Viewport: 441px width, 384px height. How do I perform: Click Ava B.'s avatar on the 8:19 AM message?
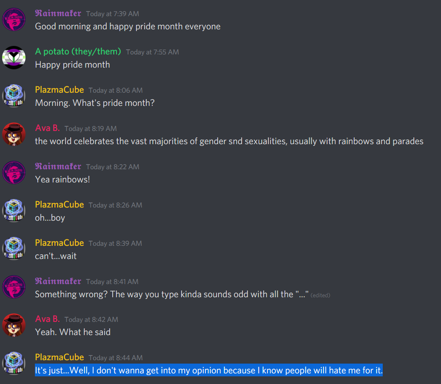click(x=14, y=134)
